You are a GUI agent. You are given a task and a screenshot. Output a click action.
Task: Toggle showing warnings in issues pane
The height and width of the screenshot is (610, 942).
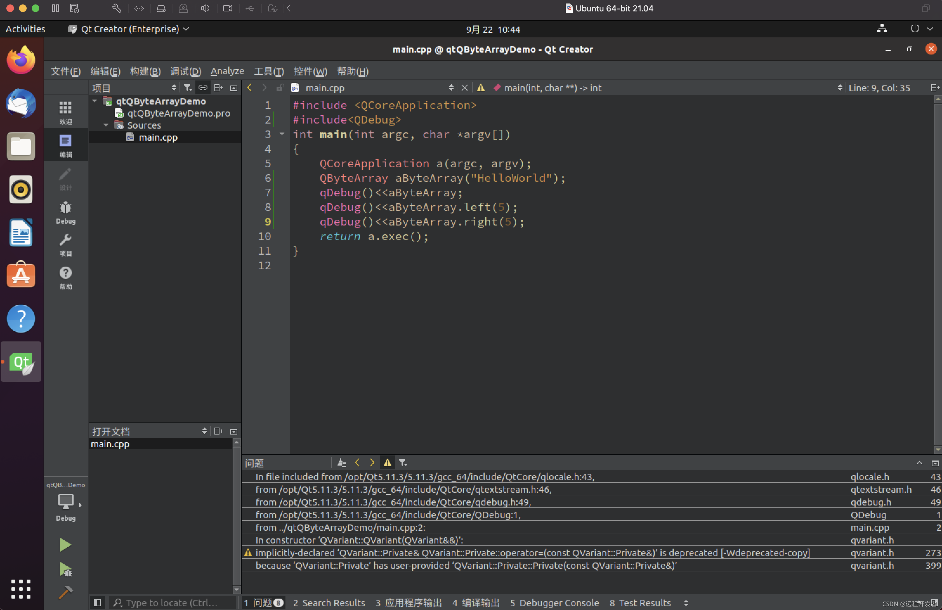click(x=388, y=462)
